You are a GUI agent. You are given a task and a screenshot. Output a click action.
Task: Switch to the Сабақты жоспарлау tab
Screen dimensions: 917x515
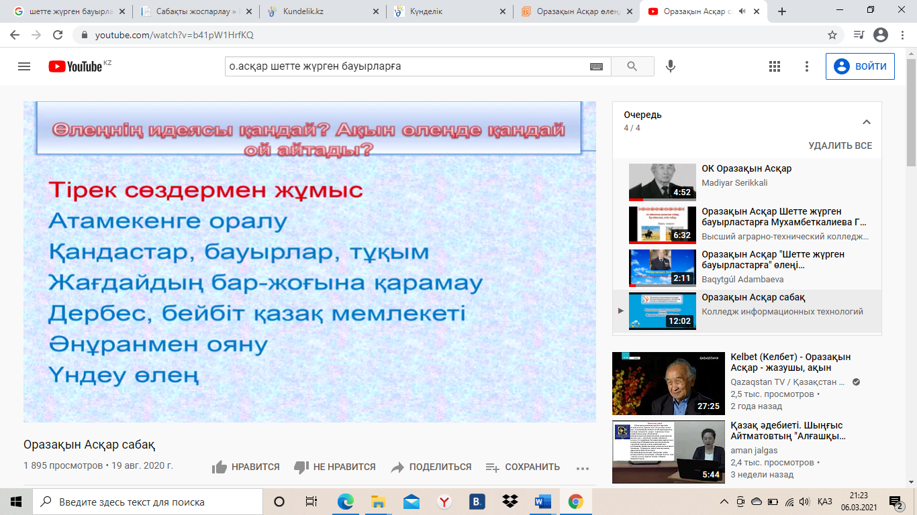click(195, 11)
